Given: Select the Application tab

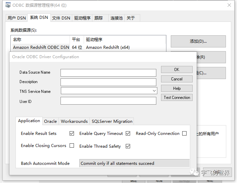Looking at the screenshot, I should [x=29, y=121].
